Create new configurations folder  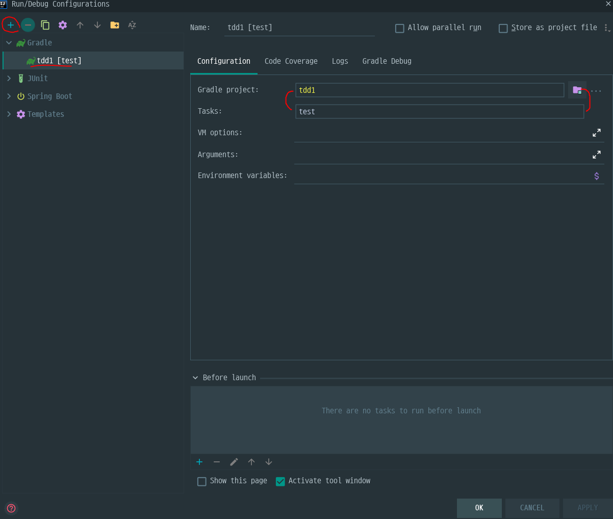click(115, 25)
